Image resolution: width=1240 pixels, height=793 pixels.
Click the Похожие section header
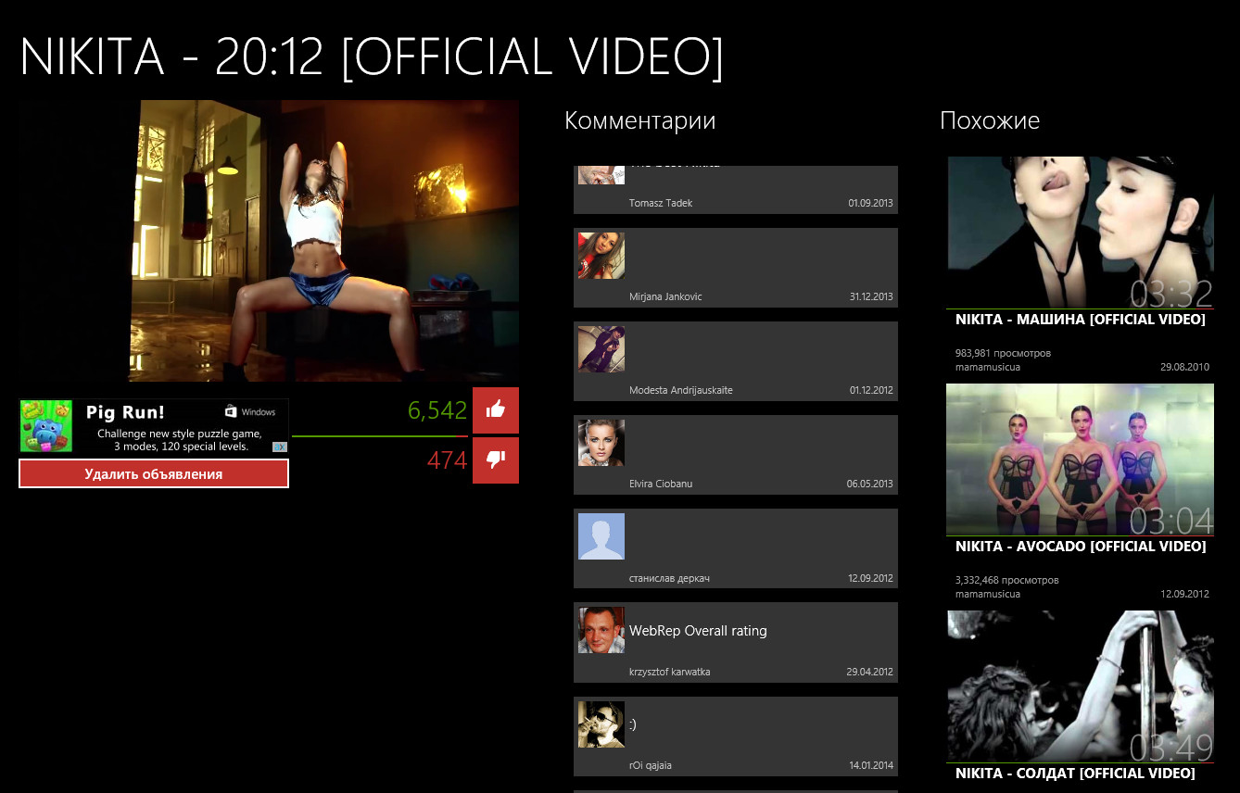coord(990,120)
